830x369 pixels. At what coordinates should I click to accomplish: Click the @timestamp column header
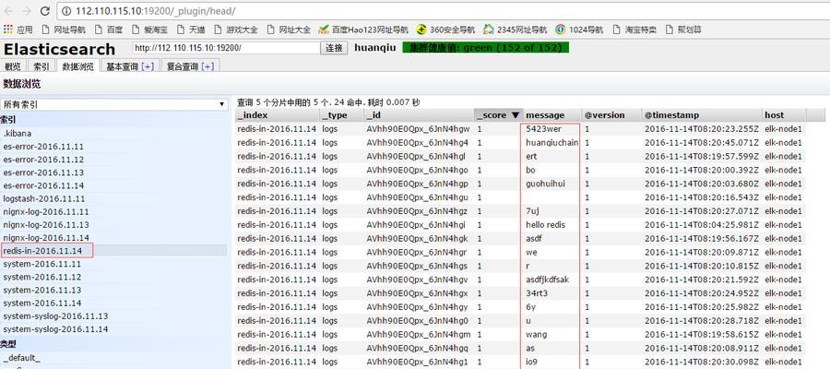pos(702,115)
